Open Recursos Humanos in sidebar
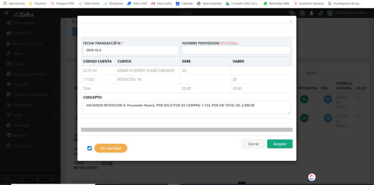Image resolution: width=374 pixels, height=185 pixels. click(24, 44)
